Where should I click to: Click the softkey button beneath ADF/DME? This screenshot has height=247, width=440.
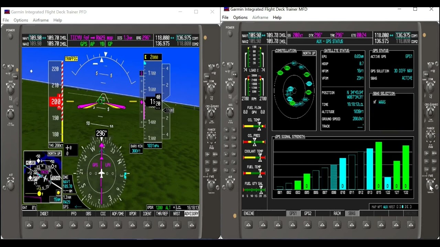(x=118, y=225)
